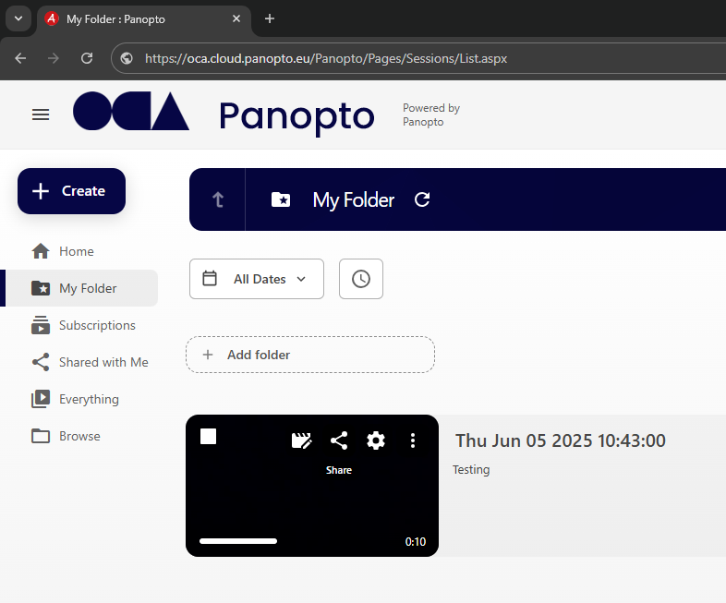726x603 pixels.
Task: Click the starred folder icon in header
Action: pos(281,199)
